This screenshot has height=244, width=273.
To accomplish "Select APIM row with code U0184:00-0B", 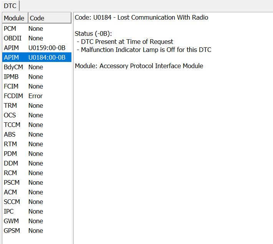I will pos(37,57).
